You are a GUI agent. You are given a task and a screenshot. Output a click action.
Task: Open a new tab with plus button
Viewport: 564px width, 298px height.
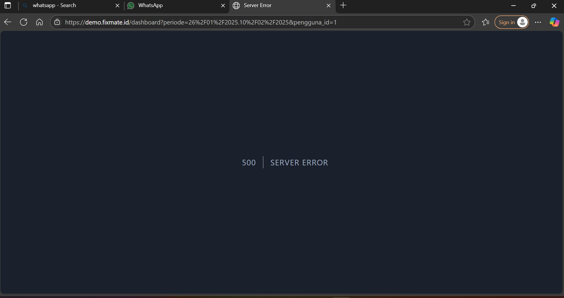coord(343,5)
